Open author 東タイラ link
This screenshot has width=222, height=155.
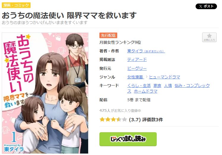click(x=146, y=51)
